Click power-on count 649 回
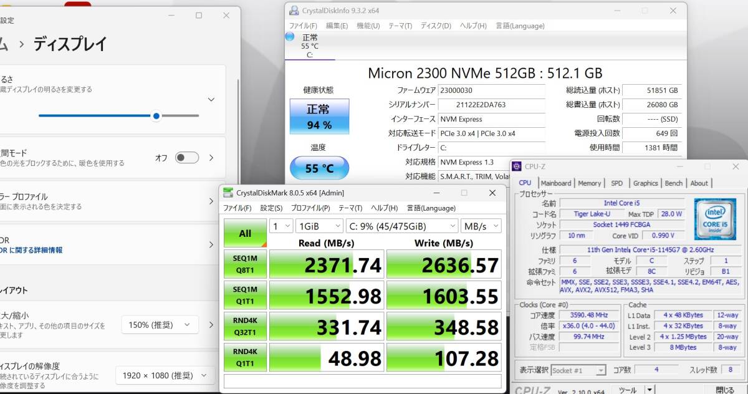 pyautogui.click(x=651, y=133)
